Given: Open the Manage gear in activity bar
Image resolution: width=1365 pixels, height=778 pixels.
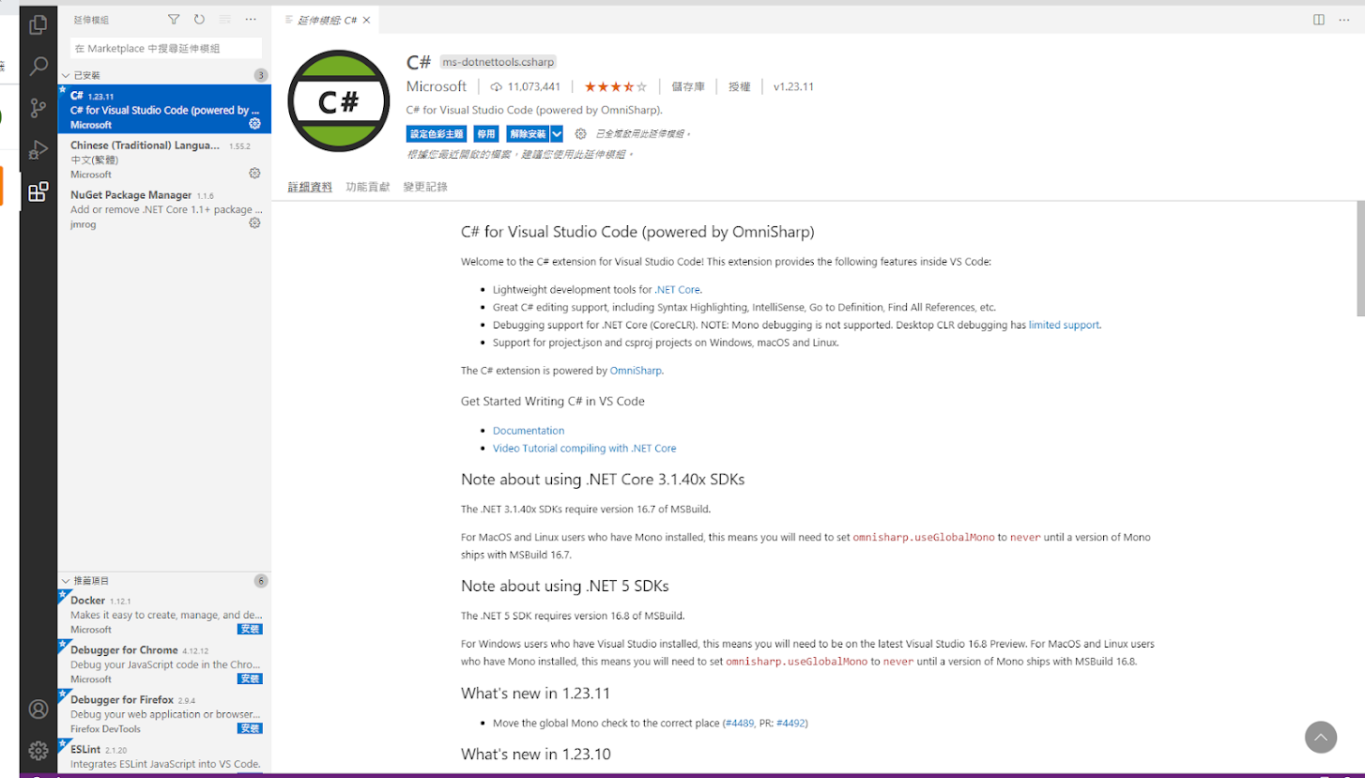Looking at the screenshot, I should point(38,751).
